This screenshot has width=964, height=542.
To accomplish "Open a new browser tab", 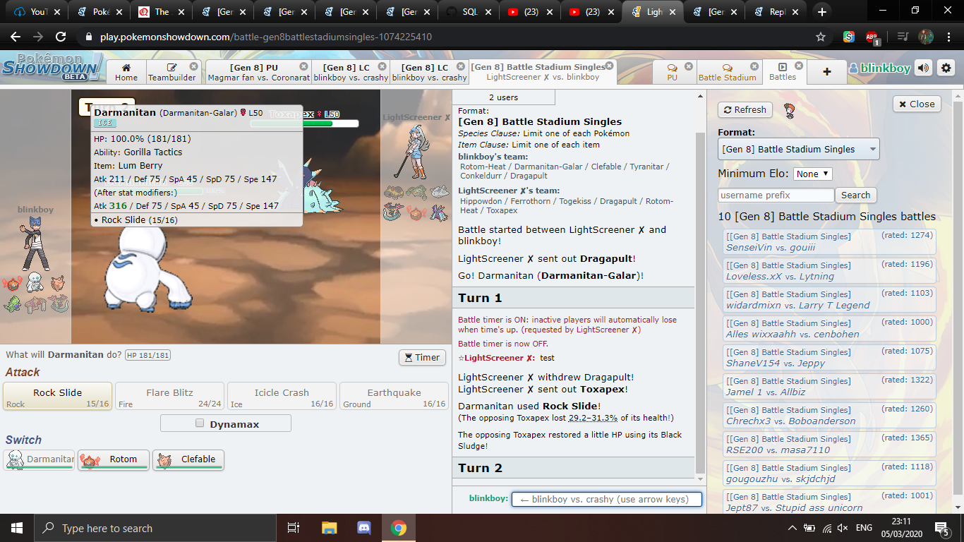I will click(821, 11).
